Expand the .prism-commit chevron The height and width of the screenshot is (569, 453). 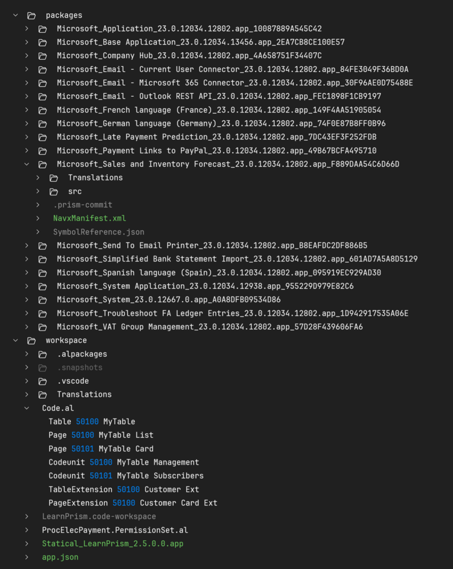[x=38, y=205]
